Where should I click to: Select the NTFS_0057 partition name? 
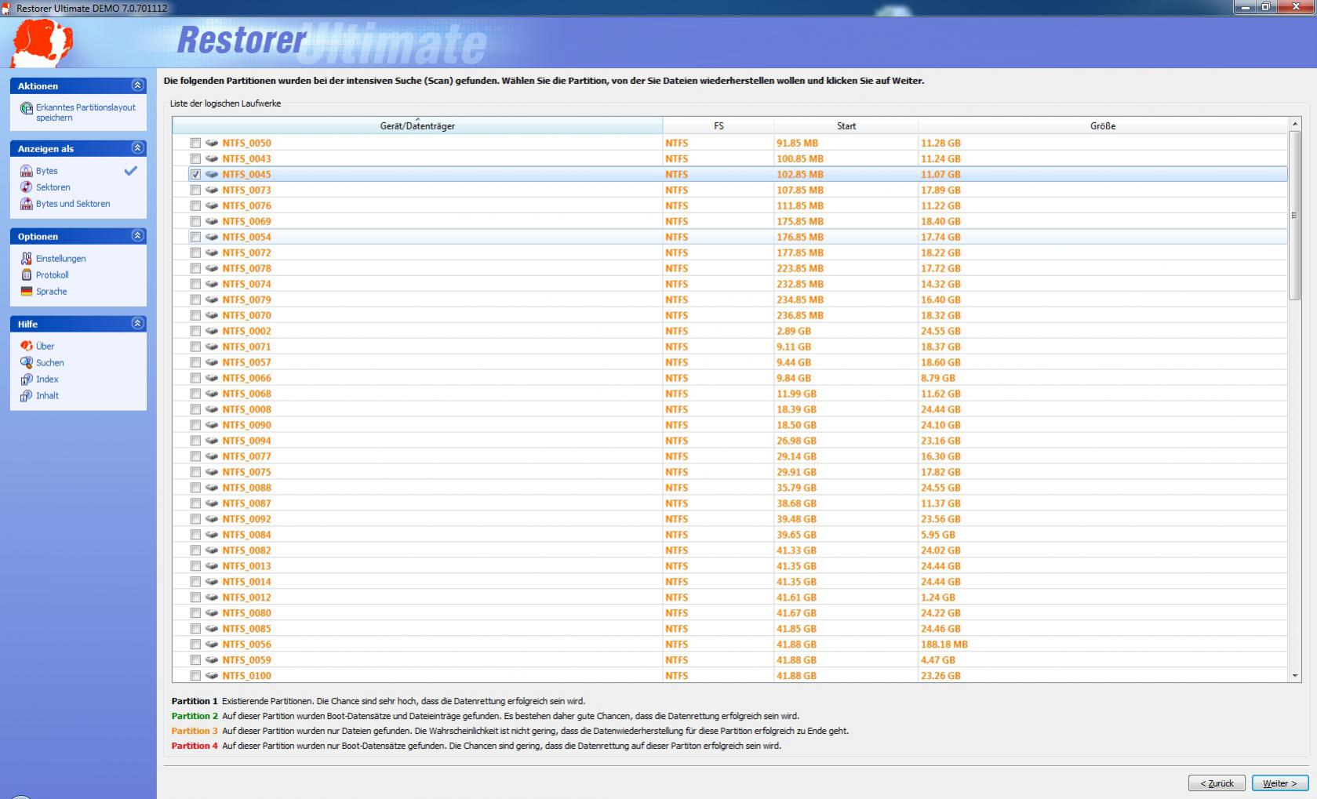(246, 362)
